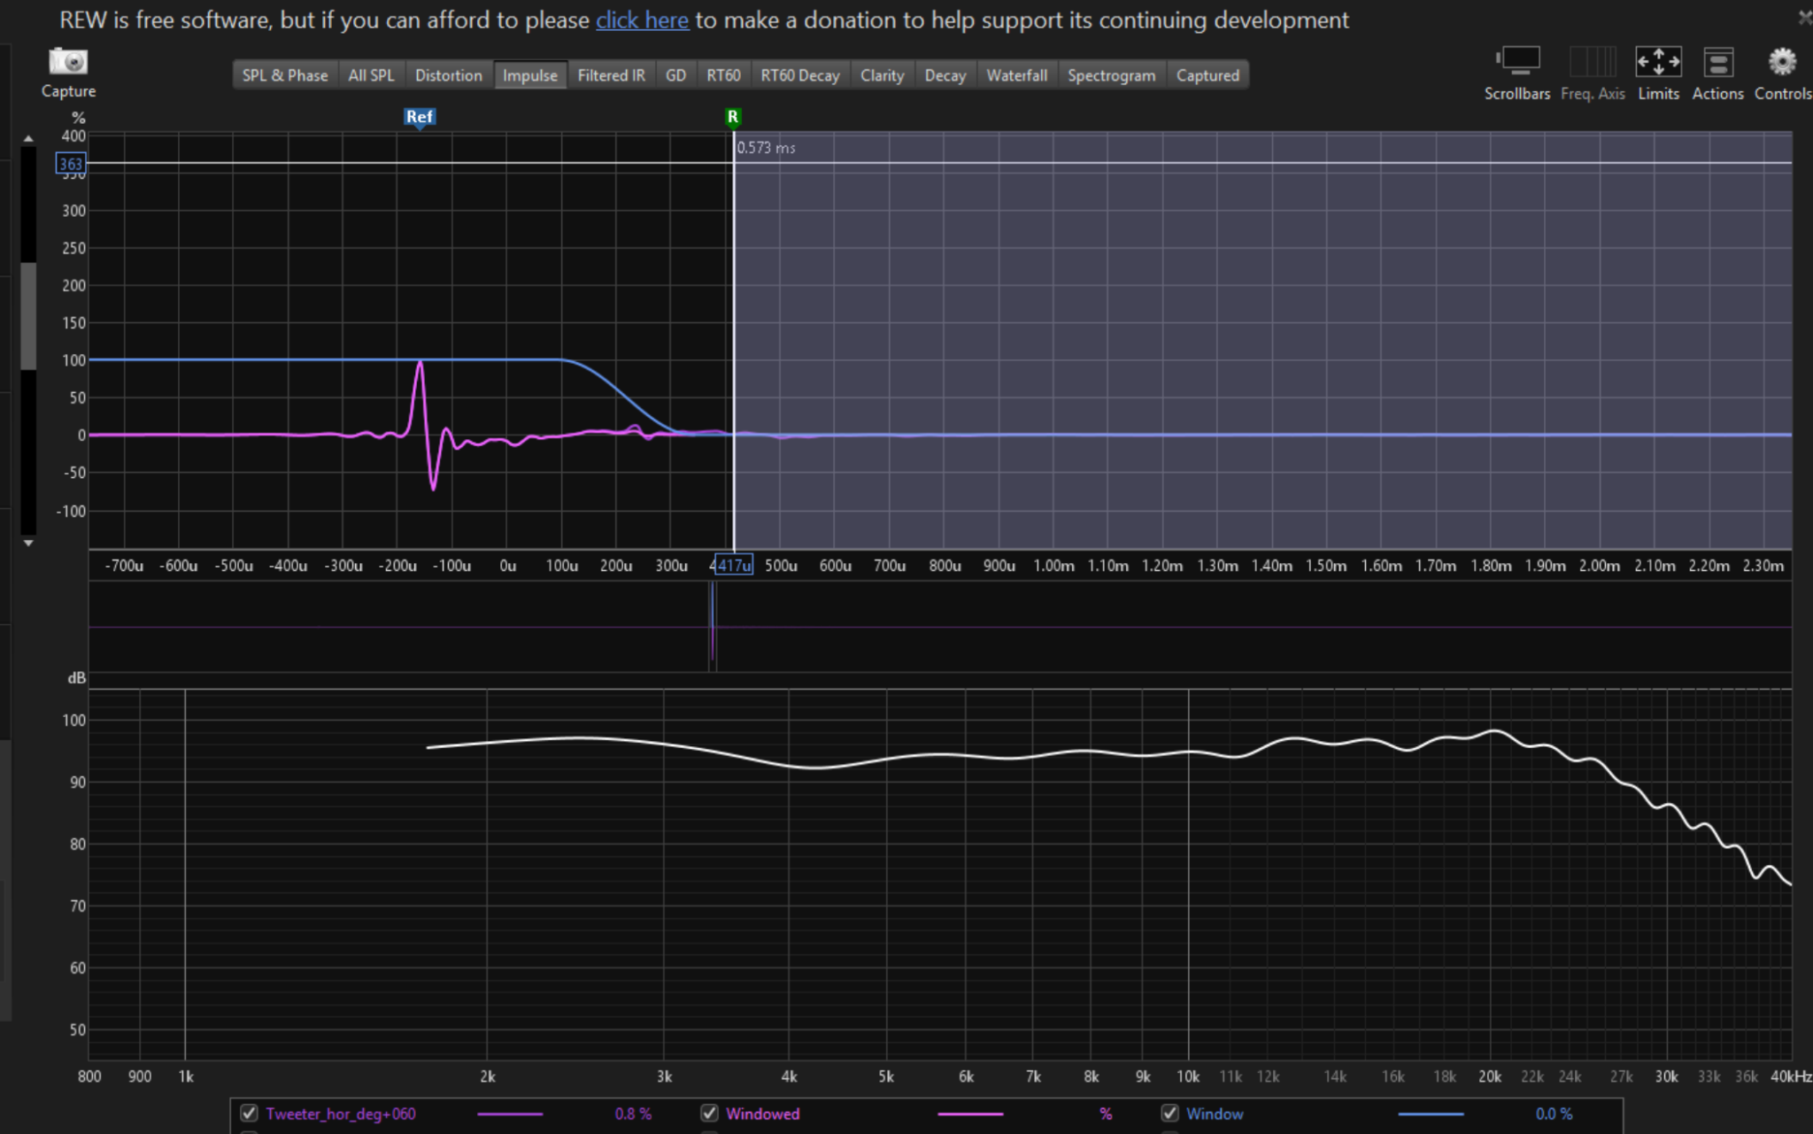Open the Captured tab

[x=1207, y=75]
